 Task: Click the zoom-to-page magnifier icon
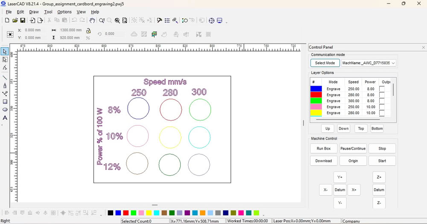(x=125, y=20)
